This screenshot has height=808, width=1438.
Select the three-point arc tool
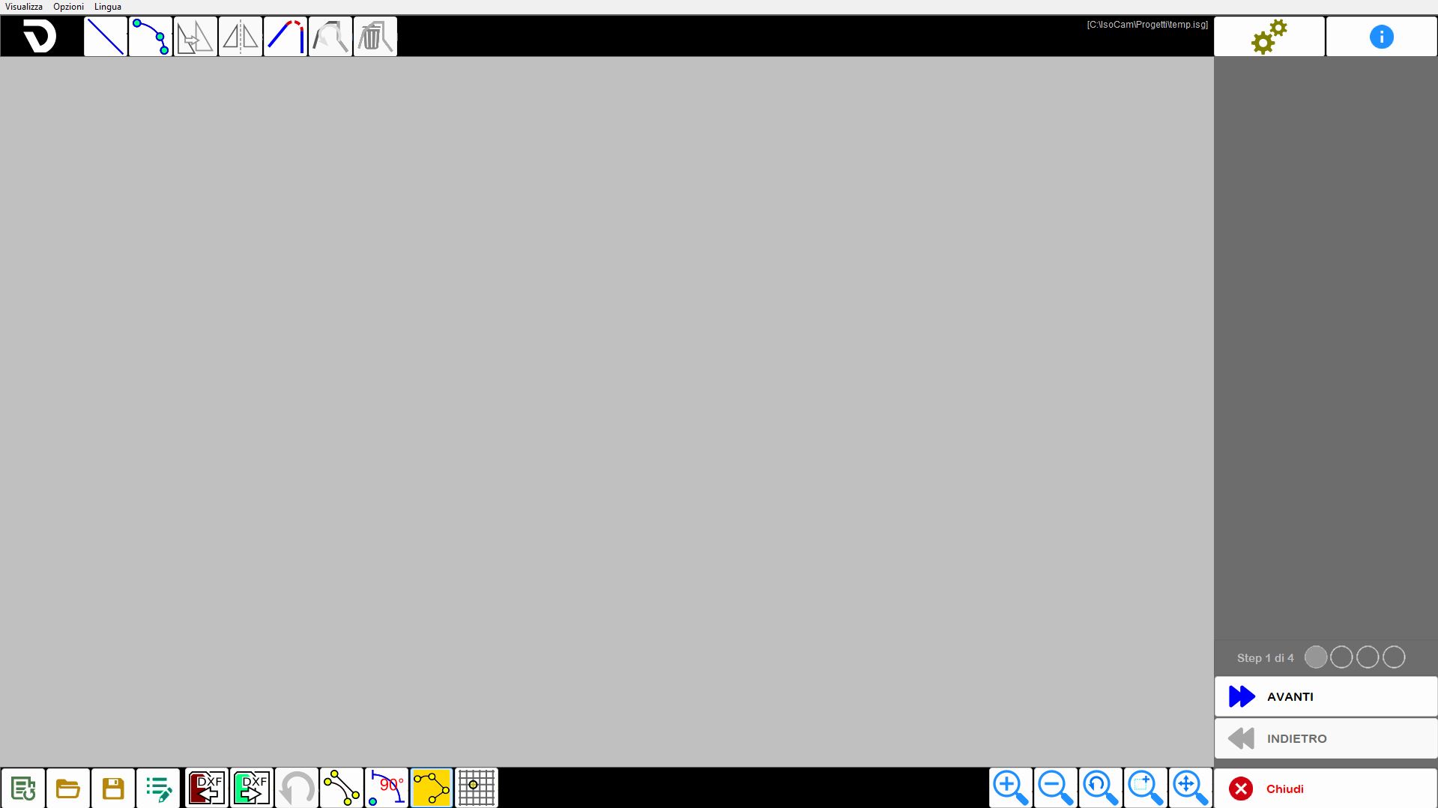tap(151, 37)
